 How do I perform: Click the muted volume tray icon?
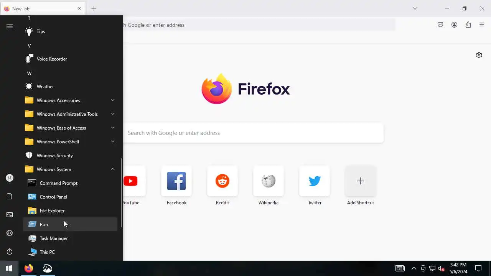[442, 268]
